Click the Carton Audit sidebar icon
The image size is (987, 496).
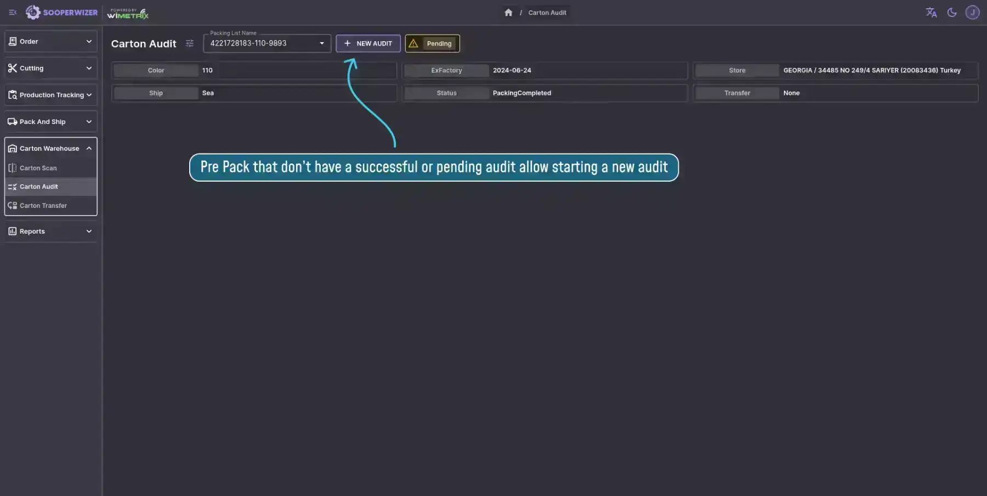click(x=13, y=187)
